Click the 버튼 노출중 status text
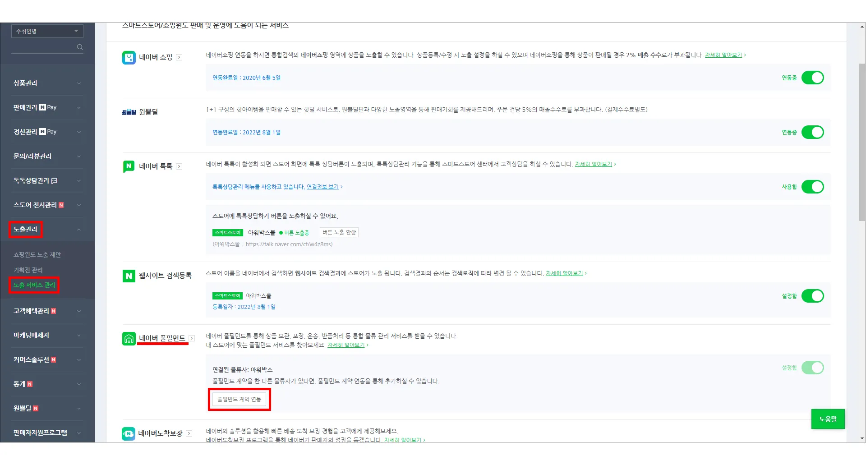 pos(297,233)
